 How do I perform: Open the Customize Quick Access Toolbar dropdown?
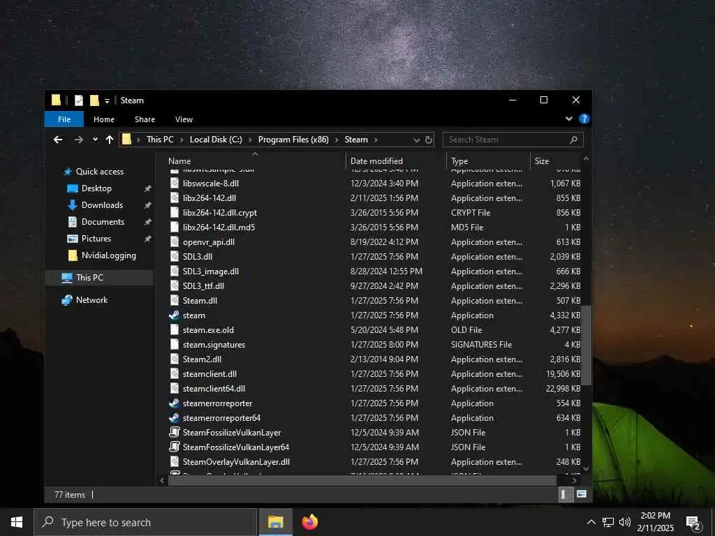coord(107,100)
